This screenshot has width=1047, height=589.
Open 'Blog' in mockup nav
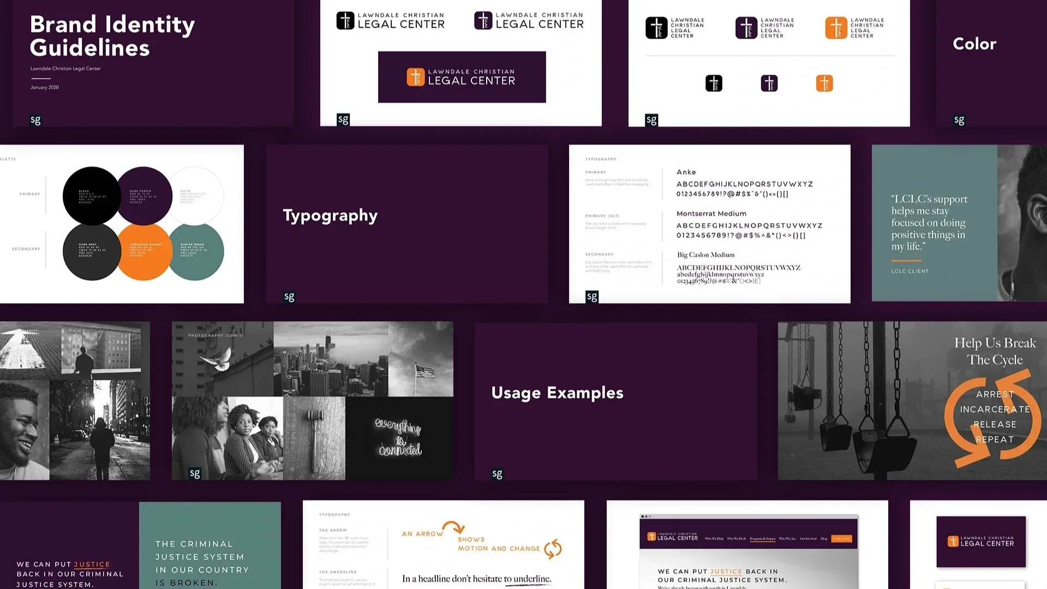click(x=824, y=539)
